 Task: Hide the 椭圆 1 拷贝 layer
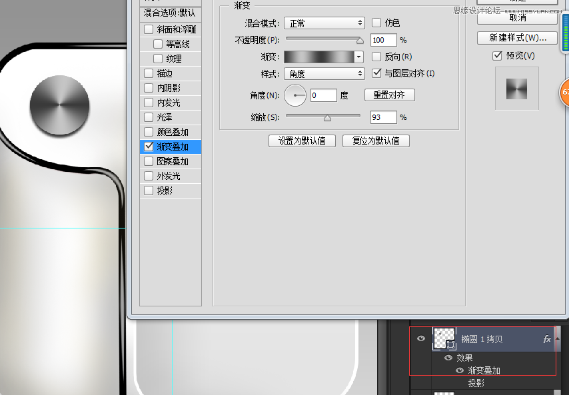tap(421, 338)
